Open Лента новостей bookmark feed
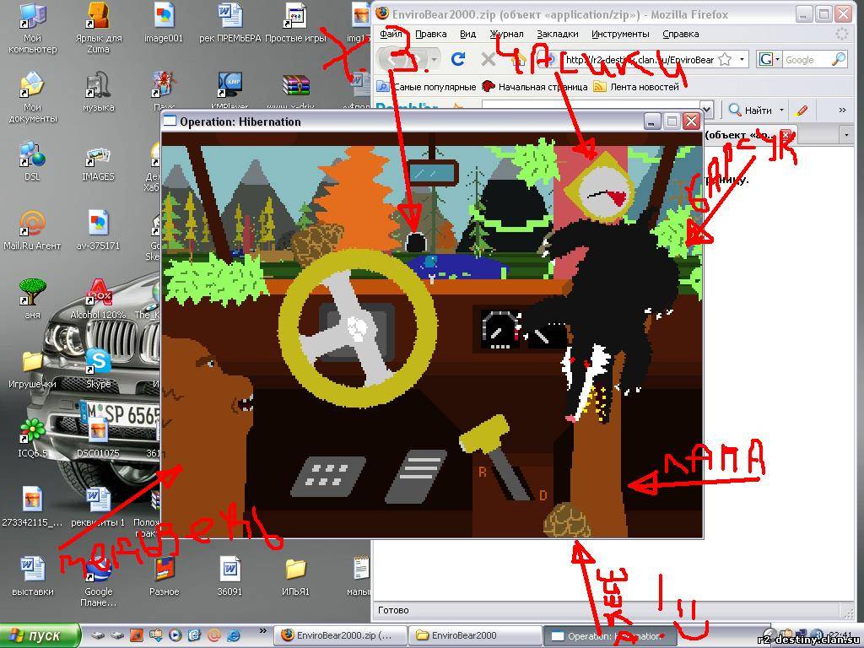This screenshot has height=648, width=864. [x=636, y=87]
